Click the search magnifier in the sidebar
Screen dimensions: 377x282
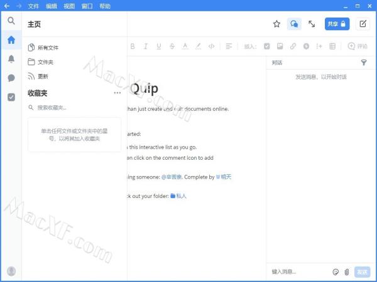[11, 21]
